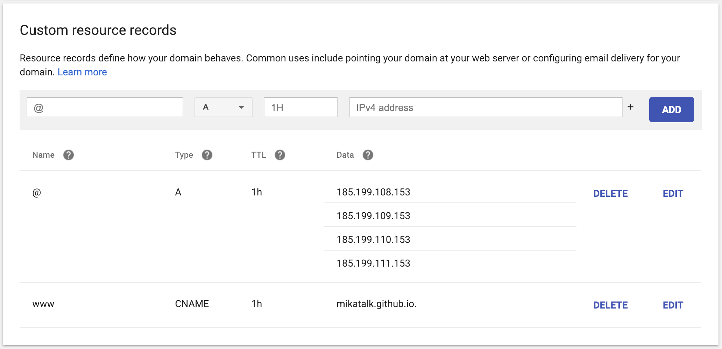Delete the www CNAME record
722x349 pixels.
[610, 305]
